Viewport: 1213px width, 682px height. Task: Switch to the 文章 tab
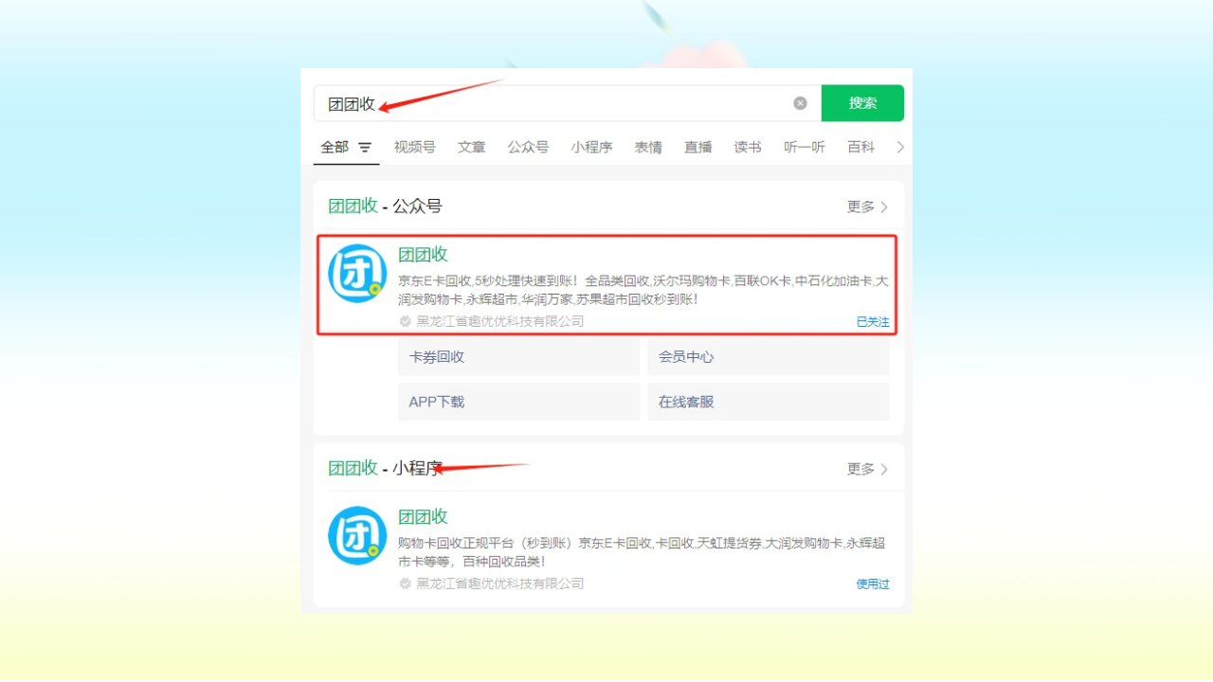point(472,147)
